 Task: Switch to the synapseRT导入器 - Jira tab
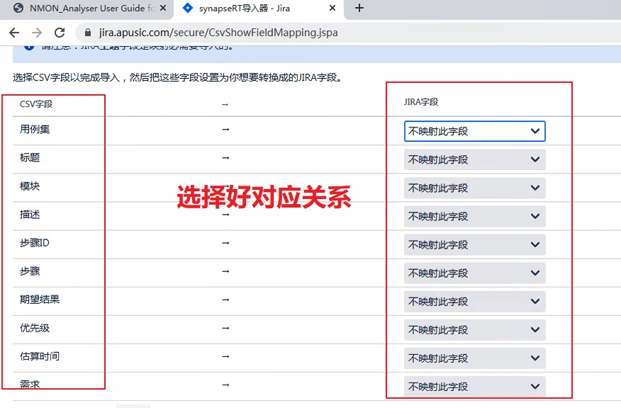(259, 8)
